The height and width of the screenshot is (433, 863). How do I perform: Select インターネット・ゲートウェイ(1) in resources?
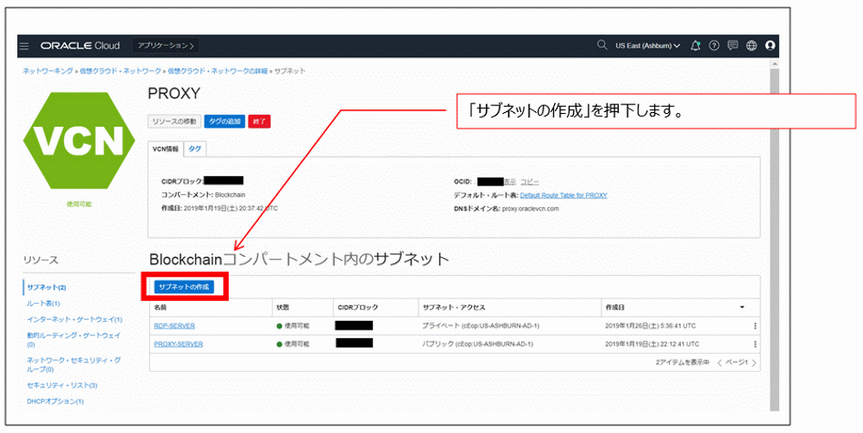tap(74, 319)
